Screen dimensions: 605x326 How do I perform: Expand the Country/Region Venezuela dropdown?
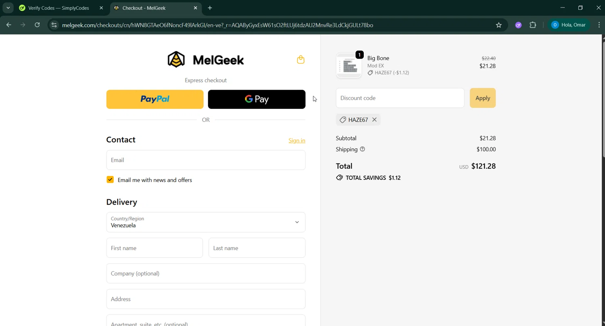tap(206, 222)
